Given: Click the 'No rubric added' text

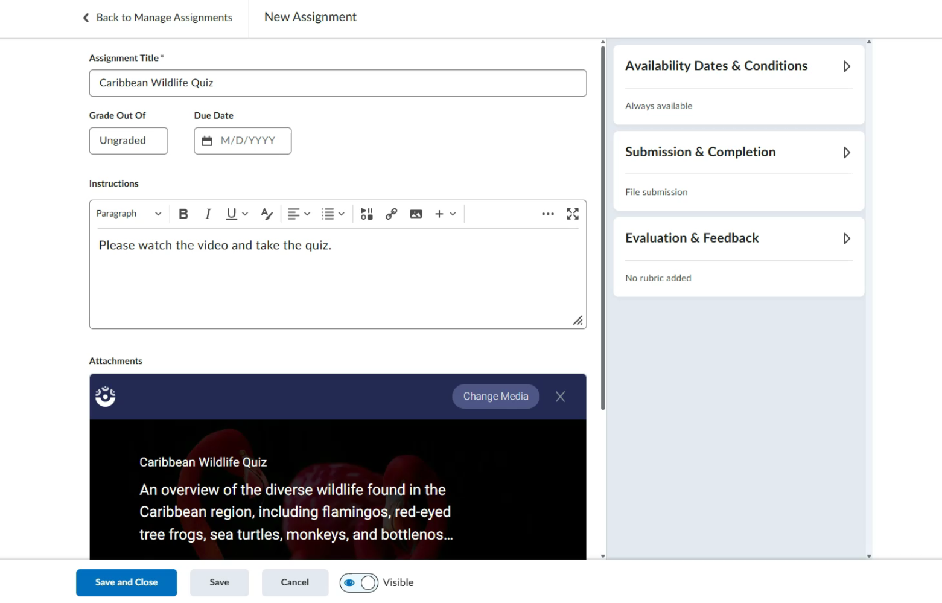Looking at the screenshot, I should click(658, 278).
